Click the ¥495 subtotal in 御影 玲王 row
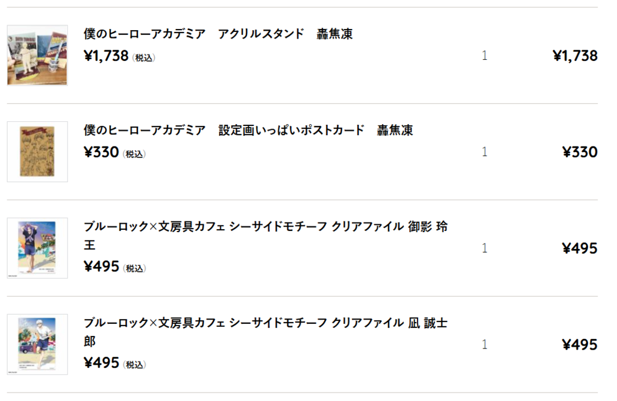 [x=580, y=248]
